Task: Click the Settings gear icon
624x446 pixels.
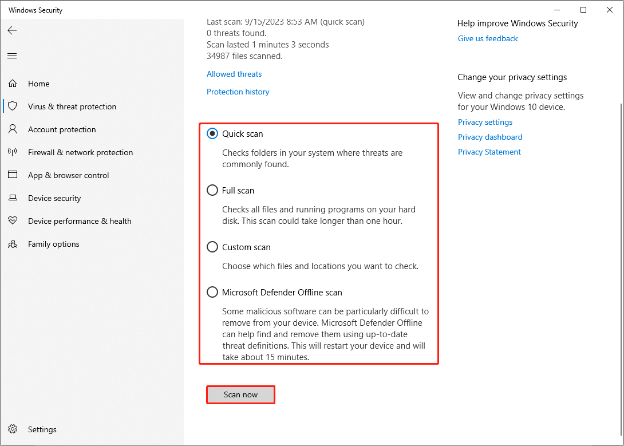Action: pyautogui.click(x=13, y=428)
